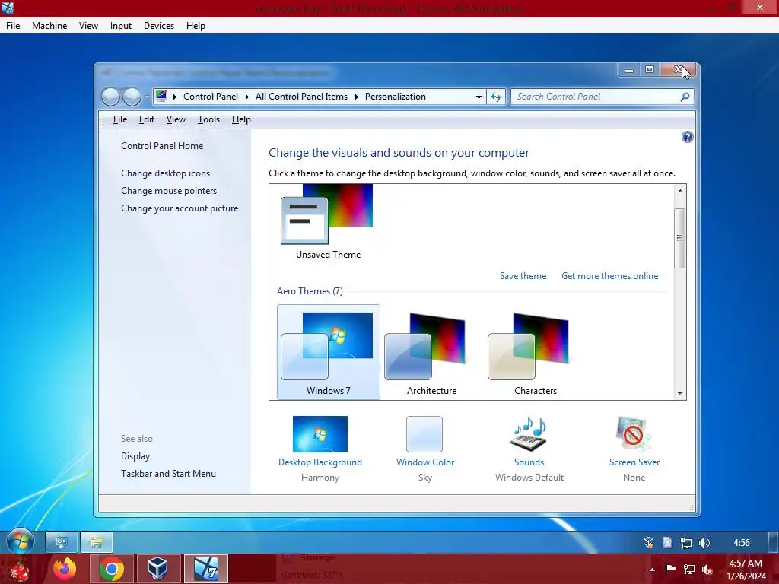
Task: Click the Control Panel taskbar button in guest
Action: pos(62,541)
